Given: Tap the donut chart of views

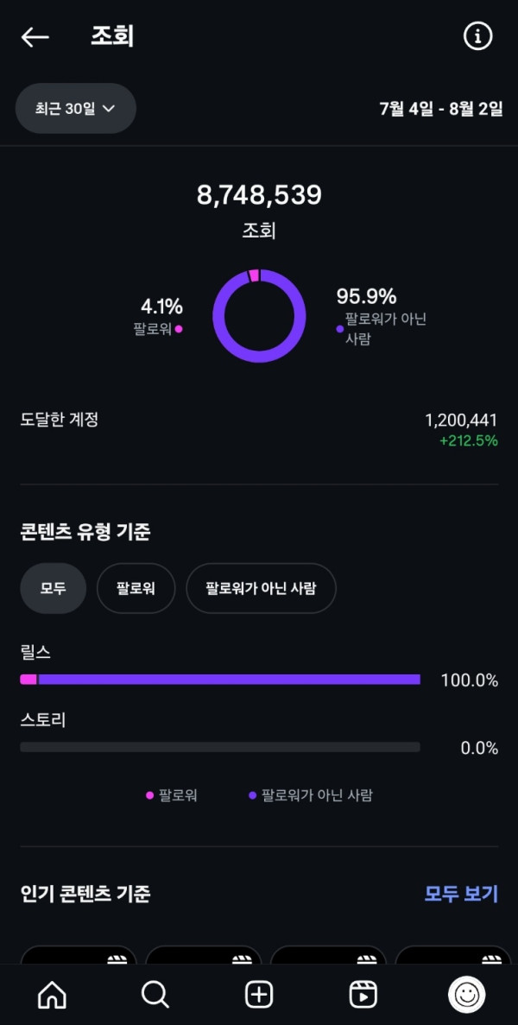Looking at the screenshot, I should [259, 315].
